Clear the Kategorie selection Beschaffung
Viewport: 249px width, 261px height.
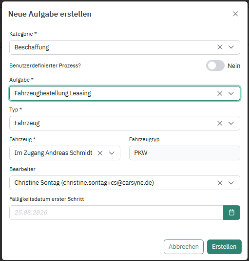(x=220, y=47)
